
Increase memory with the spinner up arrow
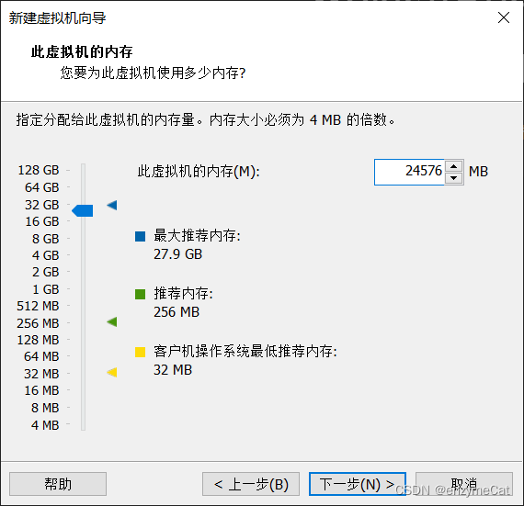pyautogui.click(x=453, y=166)
